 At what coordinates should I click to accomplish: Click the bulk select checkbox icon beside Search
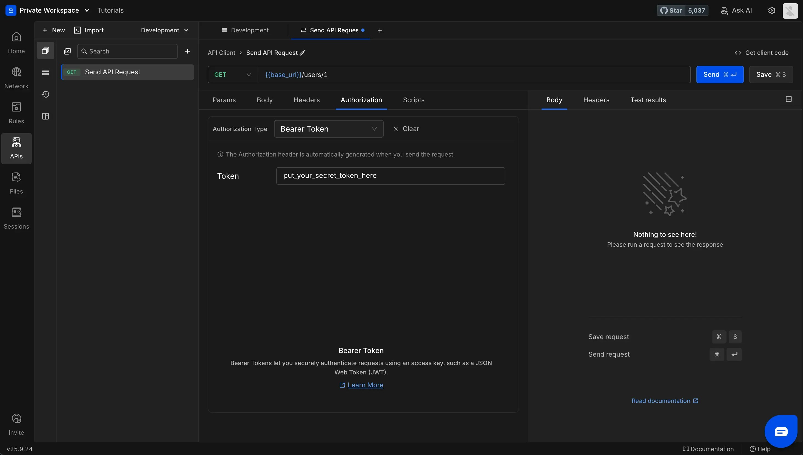67,51
